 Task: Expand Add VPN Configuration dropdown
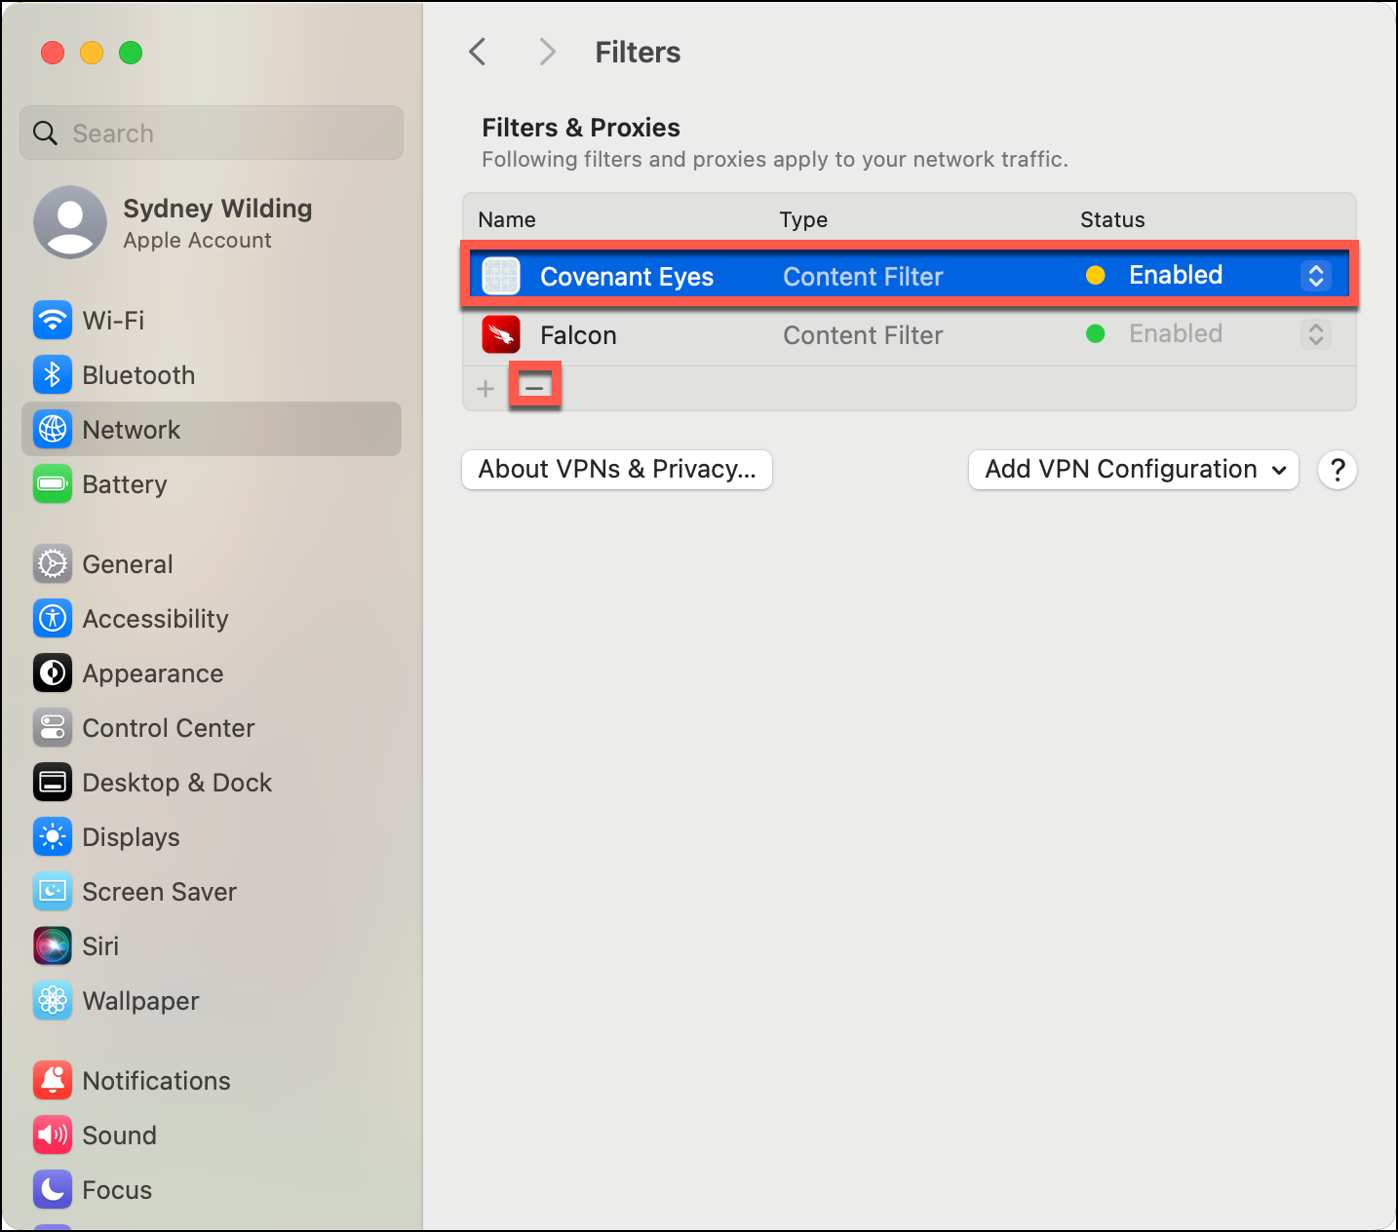tap(1134, 470)
